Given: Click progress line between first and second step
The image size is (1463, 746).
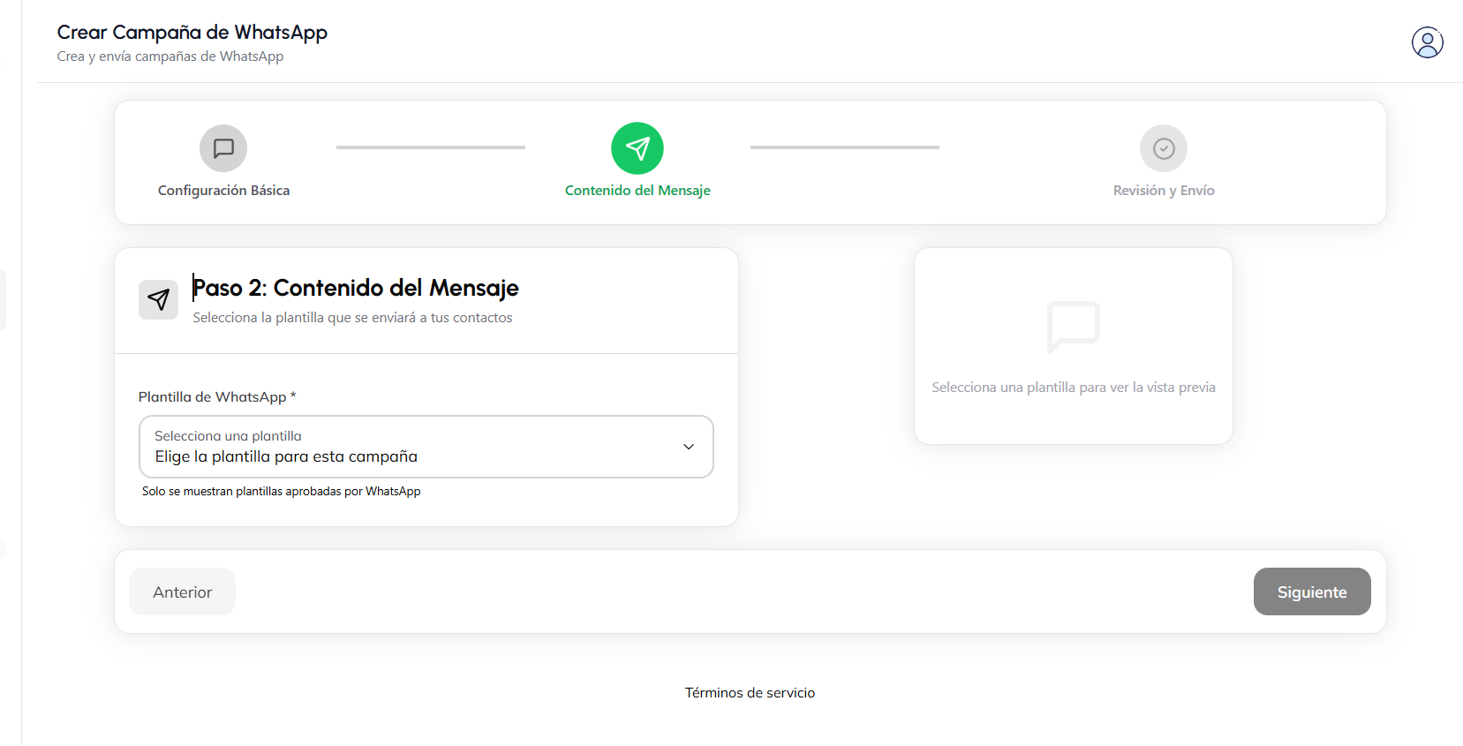Looking at the screenshot, I should tap(431, 147).
